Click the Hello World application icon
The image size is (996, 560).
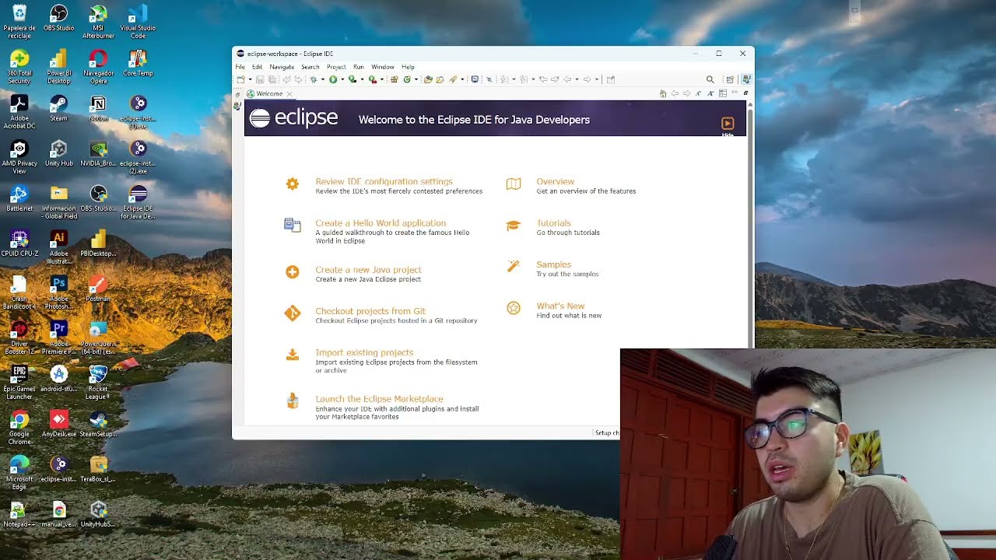coord(292,226)
